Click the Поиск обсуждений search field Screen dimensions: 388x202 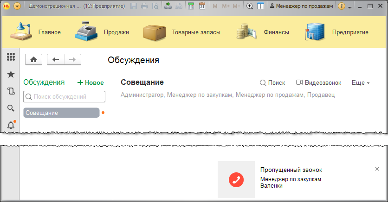tap(65, 96)
